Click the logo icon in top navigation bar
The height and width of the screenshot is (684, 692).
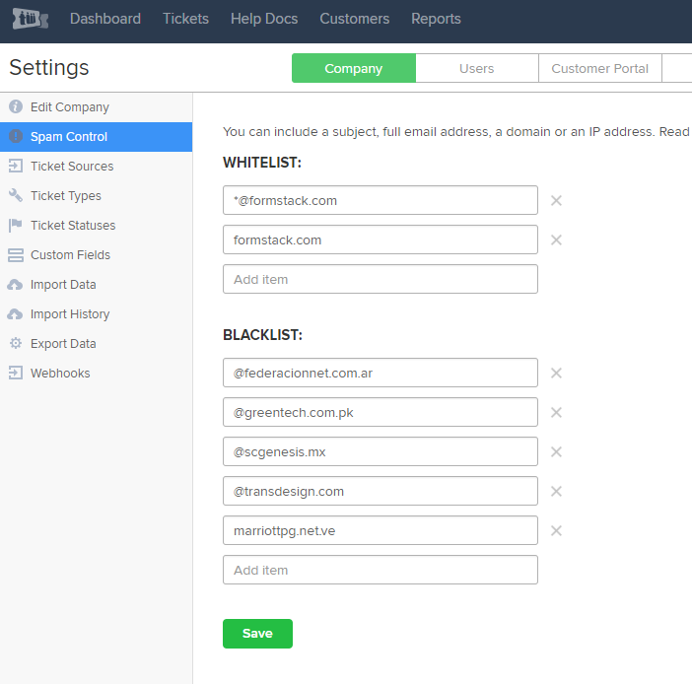click(30, 19)
